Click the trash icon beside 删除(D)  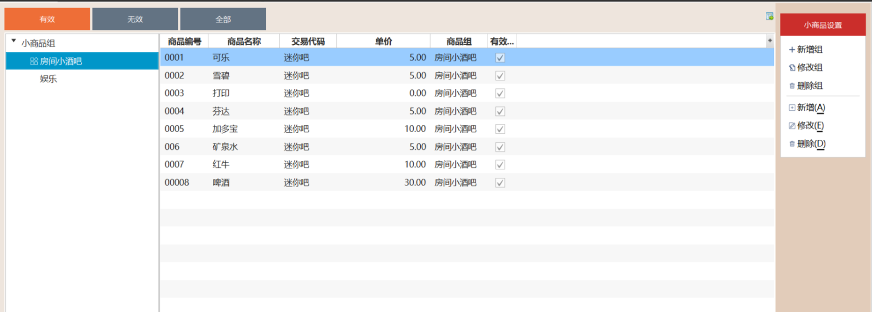pyautogui.click(x=792, y=144)
